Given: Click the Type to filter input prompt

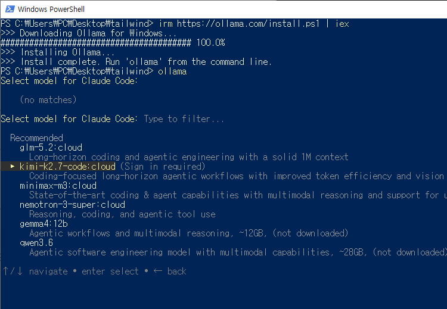Looking at the screenshot, I should coord(184,119).
